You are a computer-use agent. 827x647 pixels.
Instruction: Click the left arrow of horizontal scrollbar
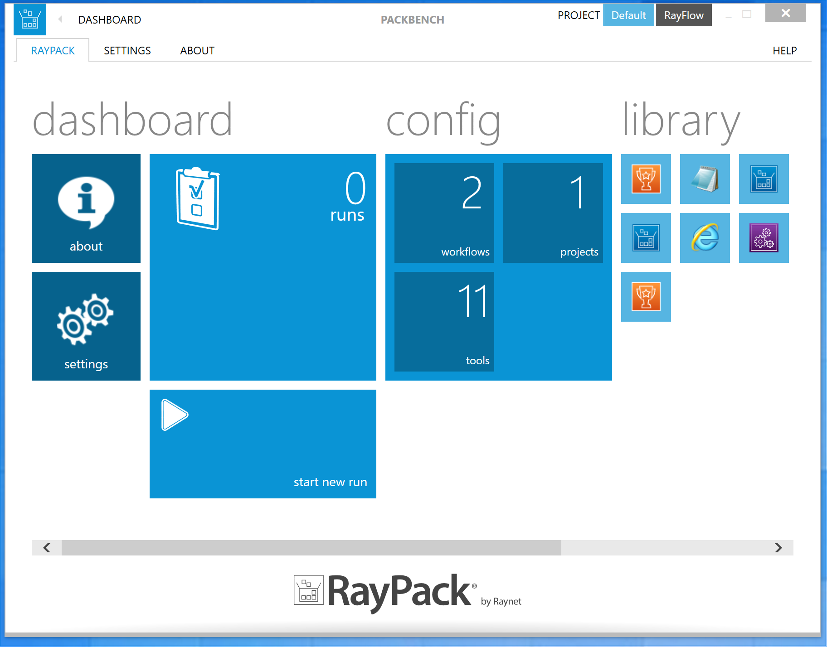(47, 548)
